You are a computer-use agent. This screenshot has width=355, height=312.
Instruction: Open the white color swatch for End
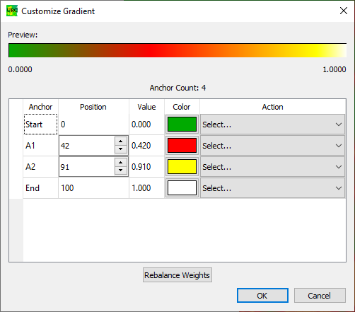coord(182,188)
